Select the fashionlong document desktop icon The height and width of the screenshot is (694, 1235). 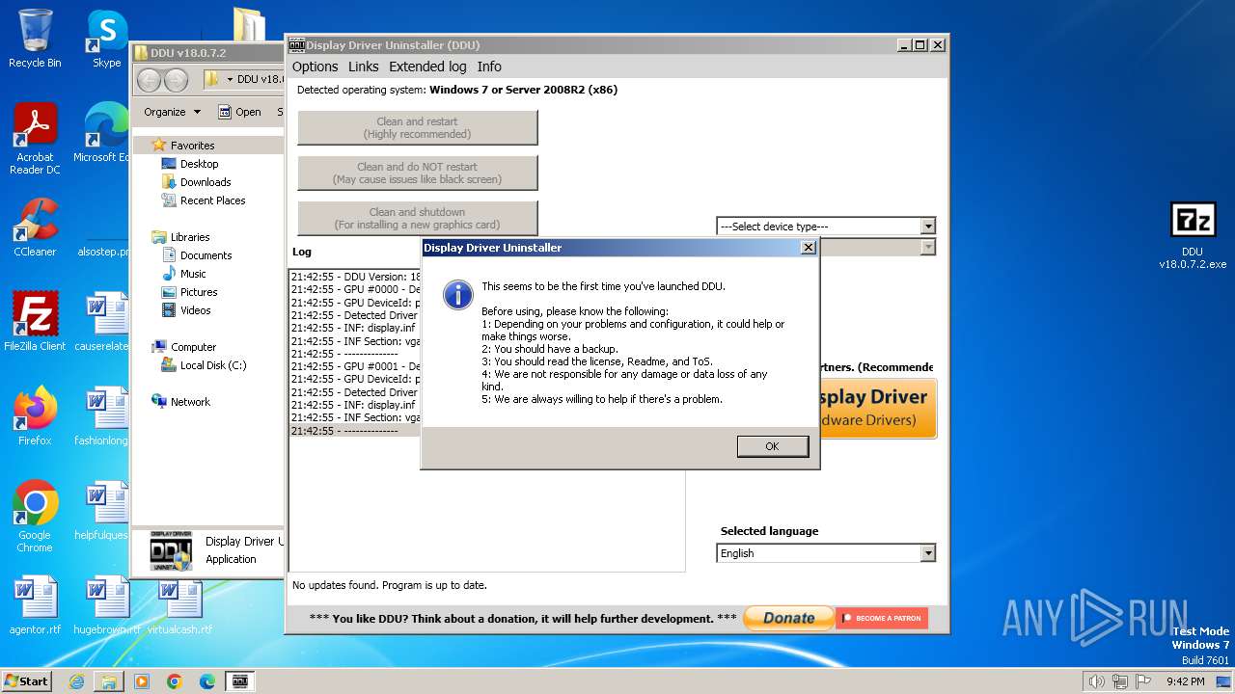[x=102, y=416]
